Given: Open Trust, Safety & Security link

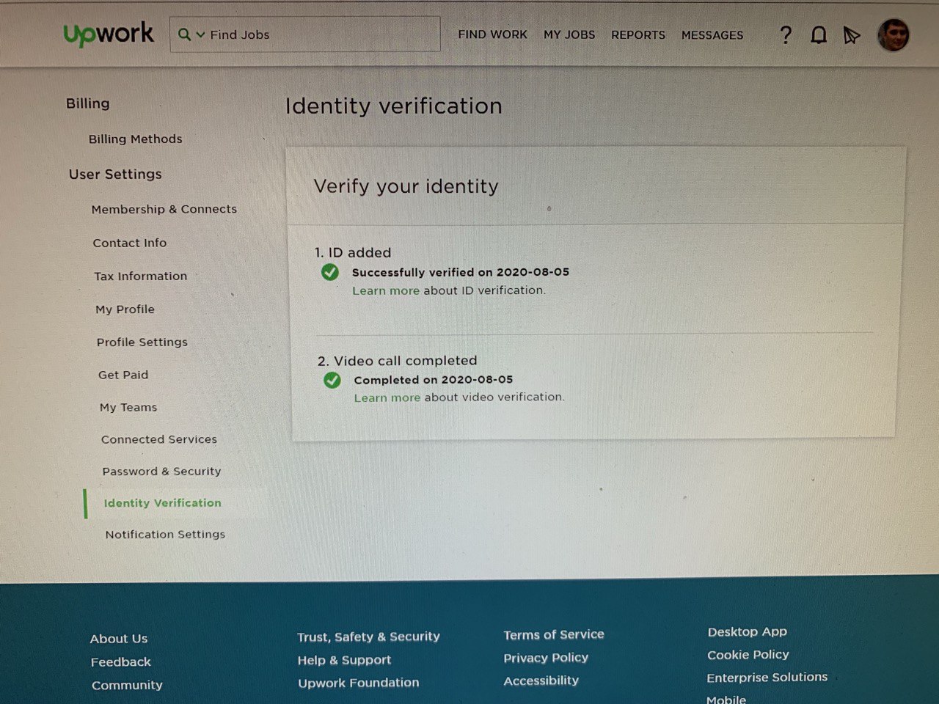Looking at the screenshot, I should [x=368, y=637].
